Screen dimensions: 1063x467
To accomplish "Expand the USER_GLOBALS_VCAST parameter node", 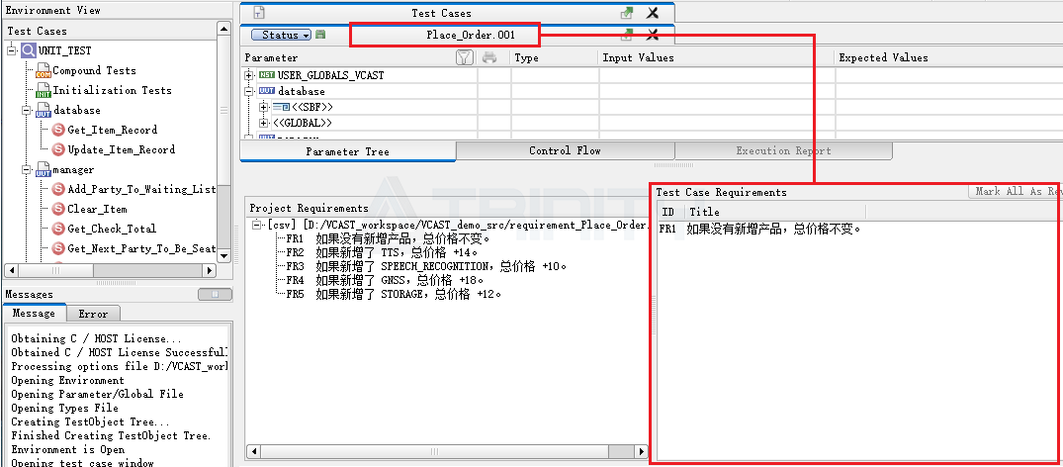I will (249, 75).
